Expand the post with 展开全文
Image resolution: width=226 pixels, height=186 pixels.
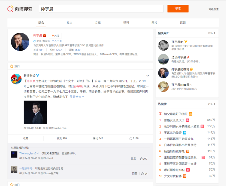point(77,97)
